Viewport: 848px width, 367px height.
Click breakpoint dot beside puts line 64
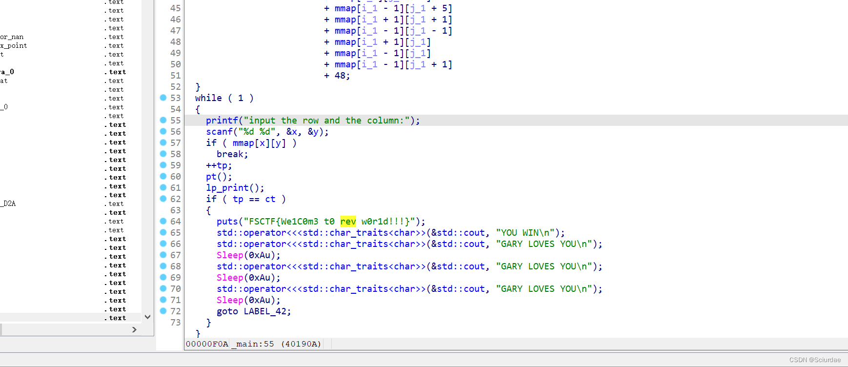163,221
